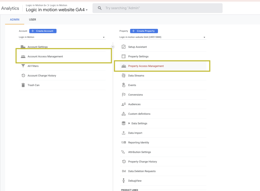This screenshot has width=260, height=191.
Task: Open the Account selector dropdown
Action: point(62,37)
